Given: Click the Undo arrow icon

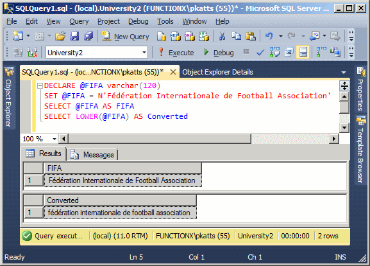Looking at the screenshot, I should pyautogui.click(x=269, y=36).
